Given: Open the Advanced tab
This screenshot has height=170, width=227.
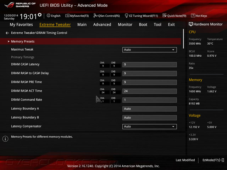Looking at the screenshot, I should (x=102, y=24).
